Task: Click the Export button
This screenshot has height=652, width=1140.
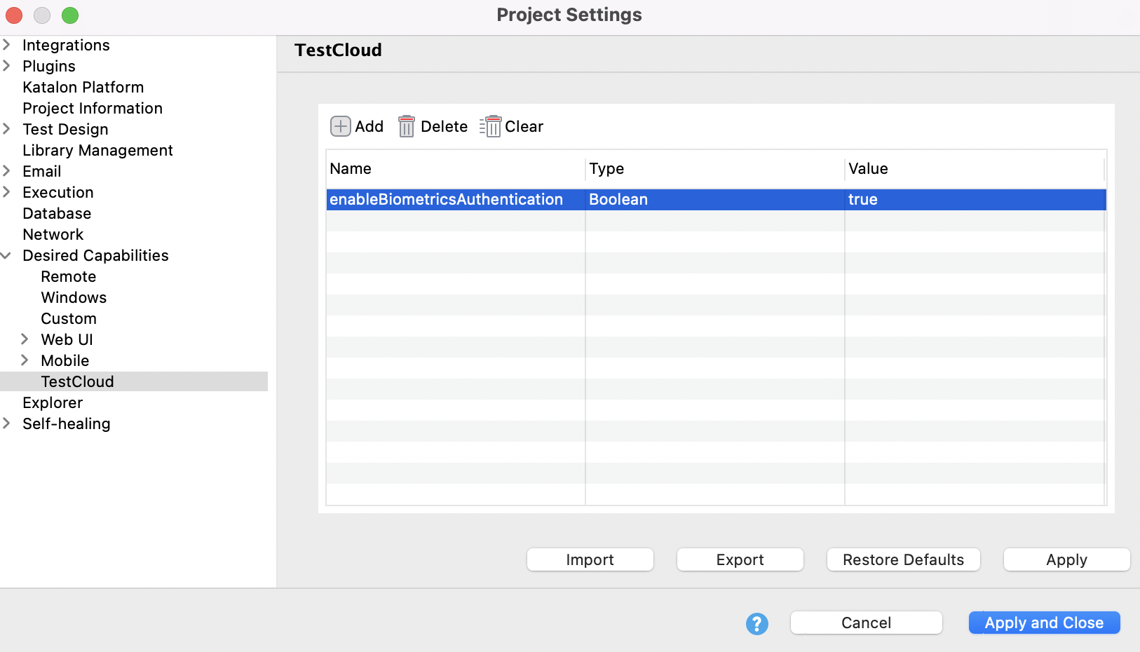Action: [740, 559]
